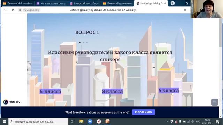Viewport: 223px width, 125px height.
Task: Click the text 'Want to make creations as awesome as this one?'
Action: pos(97,112)
